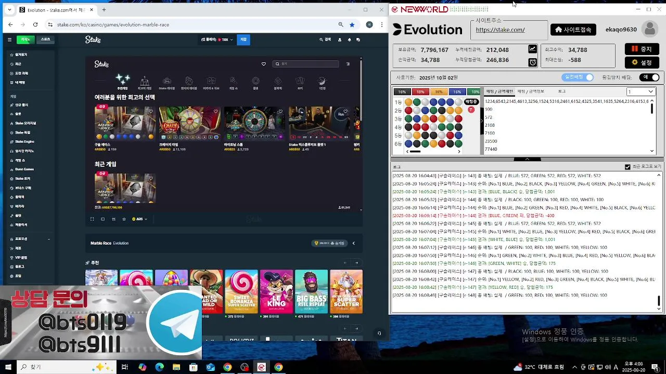This screenshot has width=666, height=374.
Task: Click next arrow in 추천 carousel
Action: pos(356,263)
